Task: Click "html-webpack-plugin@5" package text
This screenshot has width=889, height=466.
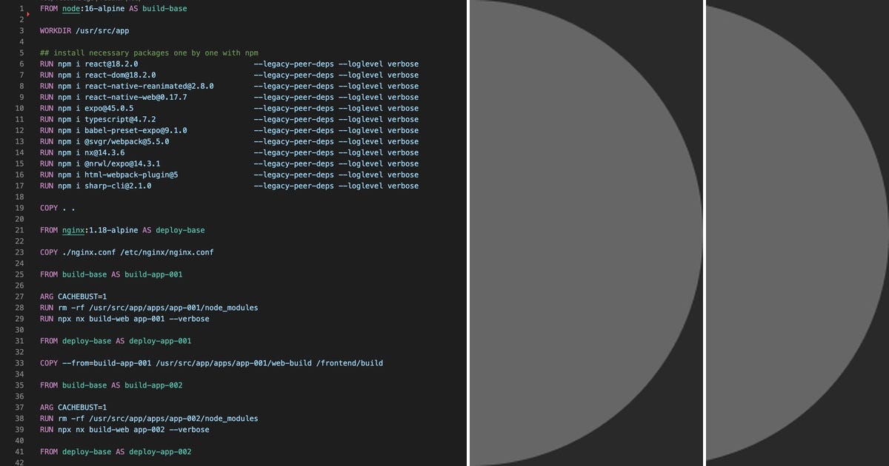Action: pyautogui.click(x=131, y=175)
